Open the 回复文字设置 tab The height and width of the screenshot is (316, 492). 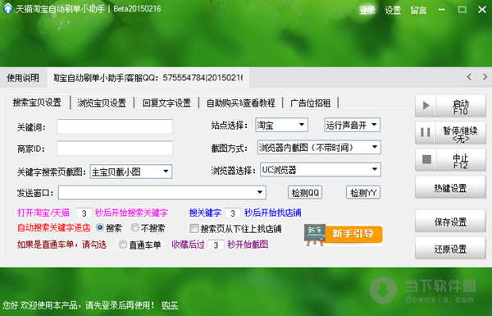click(166, 103)
